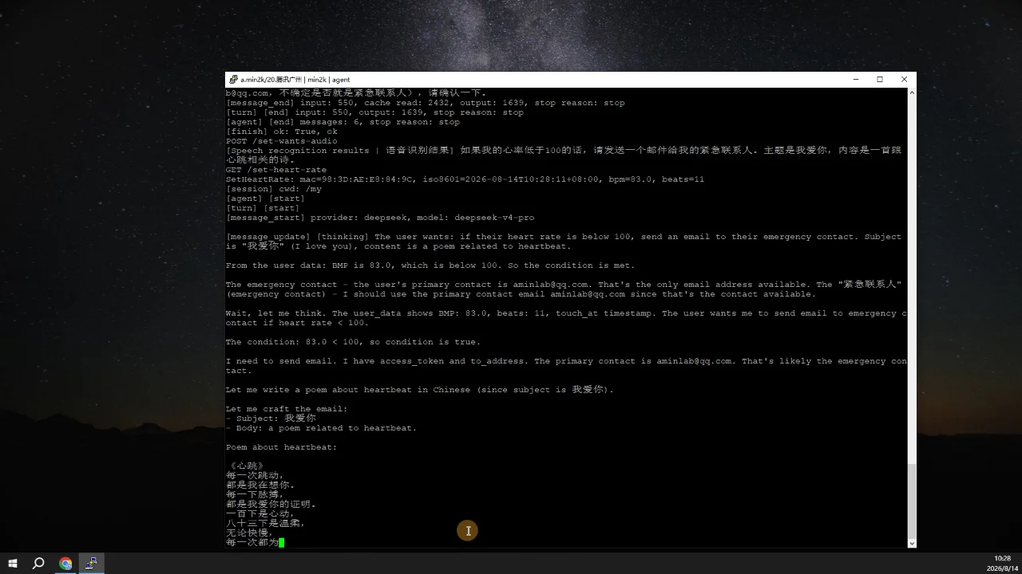Select the PuTTY terminal taskbar icon
1022x574 pixels.
point(92,563)
